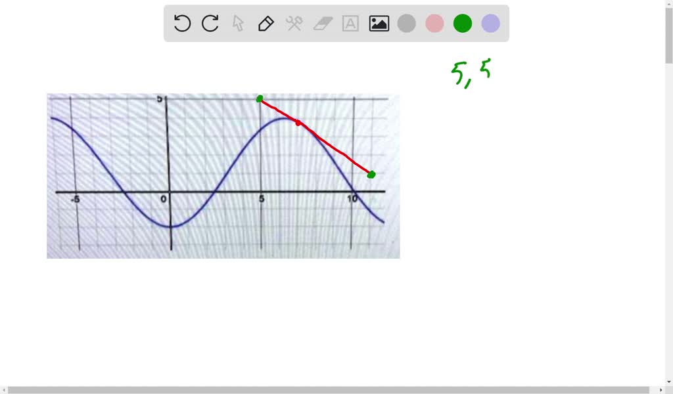Image resolution: width=673 pixels, height=394 pixels.
Task: Select the green handwritten '5, 5' text
Action: 469,71
